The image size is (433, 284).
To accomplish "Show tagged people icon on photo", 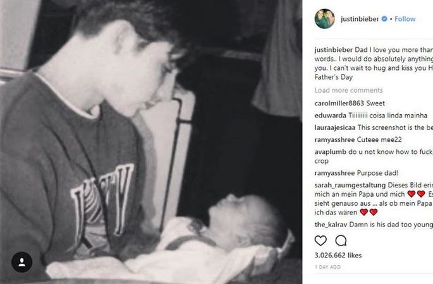I will pos(22,262).
